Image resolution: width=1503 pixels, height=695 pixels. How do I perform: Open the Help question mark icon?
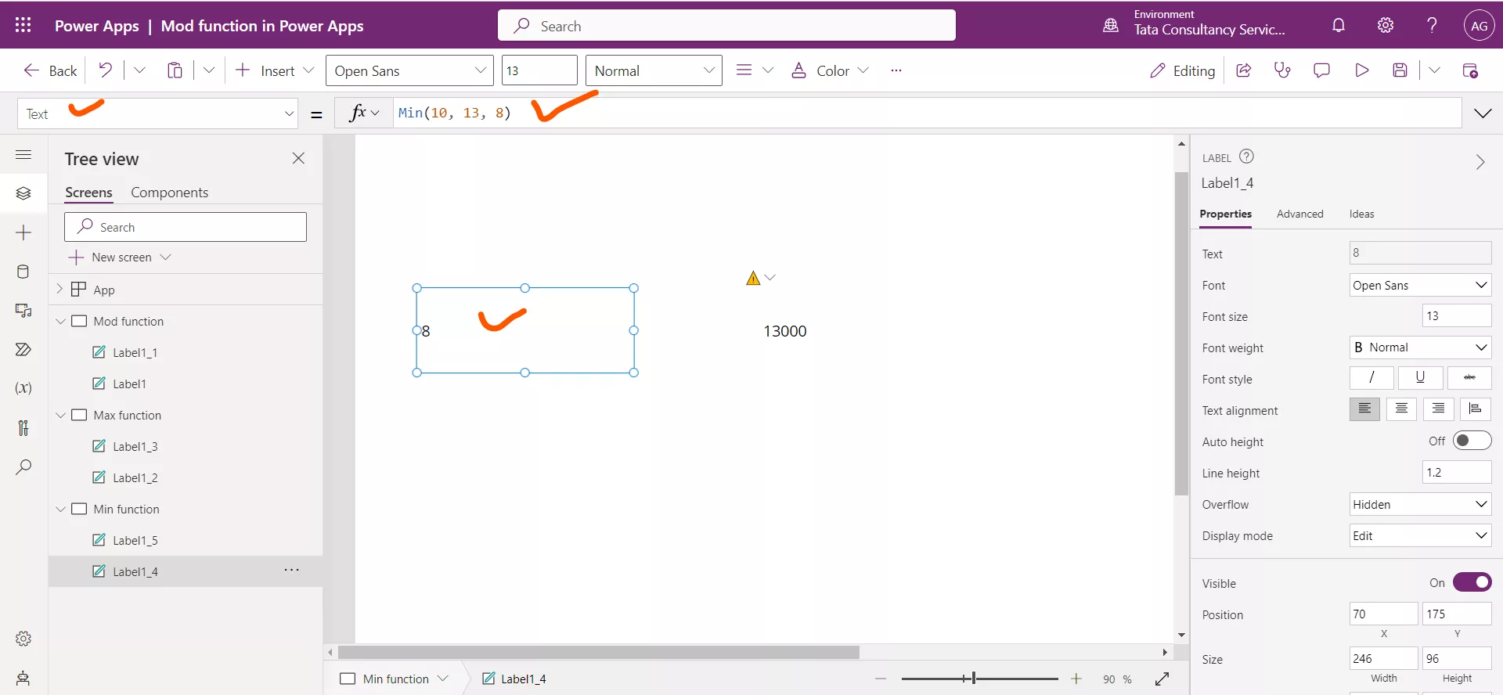1432,25
